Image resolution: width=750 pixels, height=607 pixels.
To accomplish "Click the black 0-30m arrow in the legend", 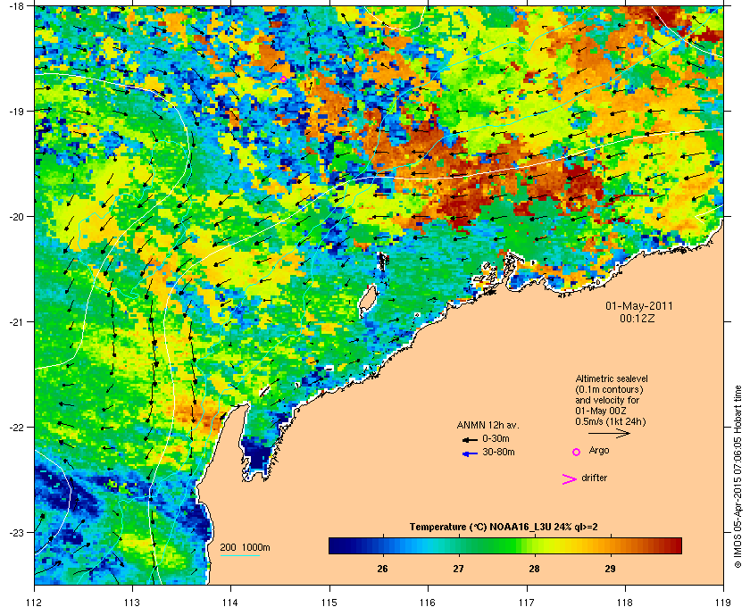I will (471, 439).
